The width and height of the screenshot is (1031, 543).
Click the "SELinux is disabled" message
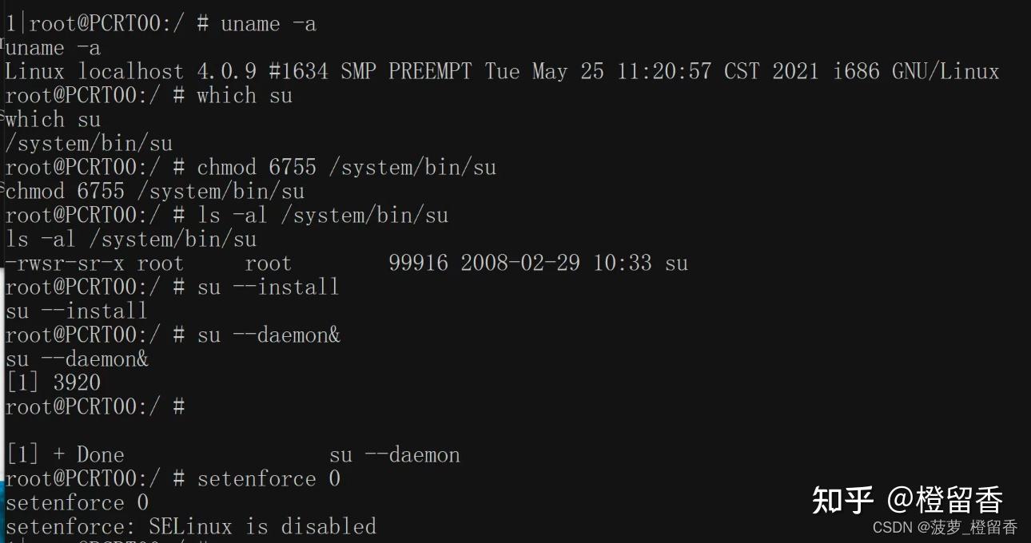pyautogui.click(x=262, y=527)
